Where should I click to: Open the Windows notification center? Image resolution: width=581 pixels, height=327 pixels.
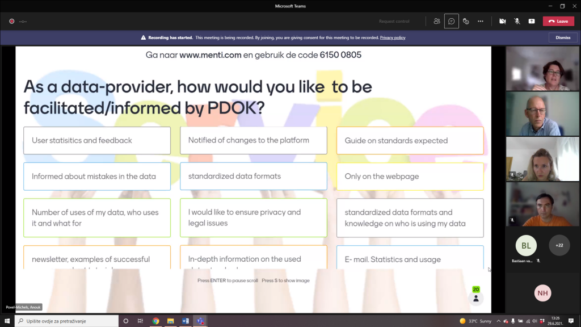tap(572, 321)
